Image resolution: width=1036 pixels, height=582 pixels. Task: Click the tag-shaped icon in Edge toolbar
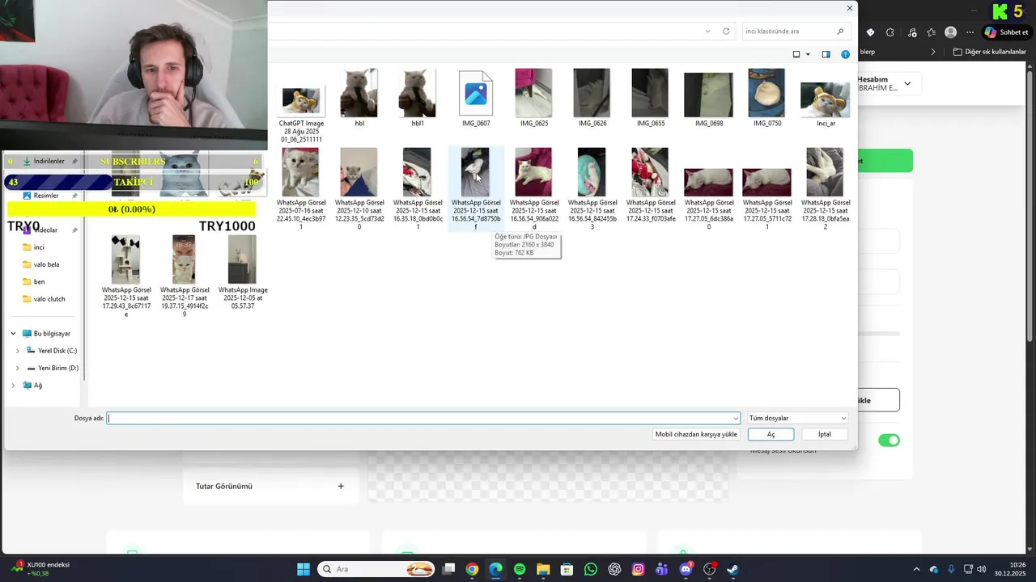[x=870, y=32]
